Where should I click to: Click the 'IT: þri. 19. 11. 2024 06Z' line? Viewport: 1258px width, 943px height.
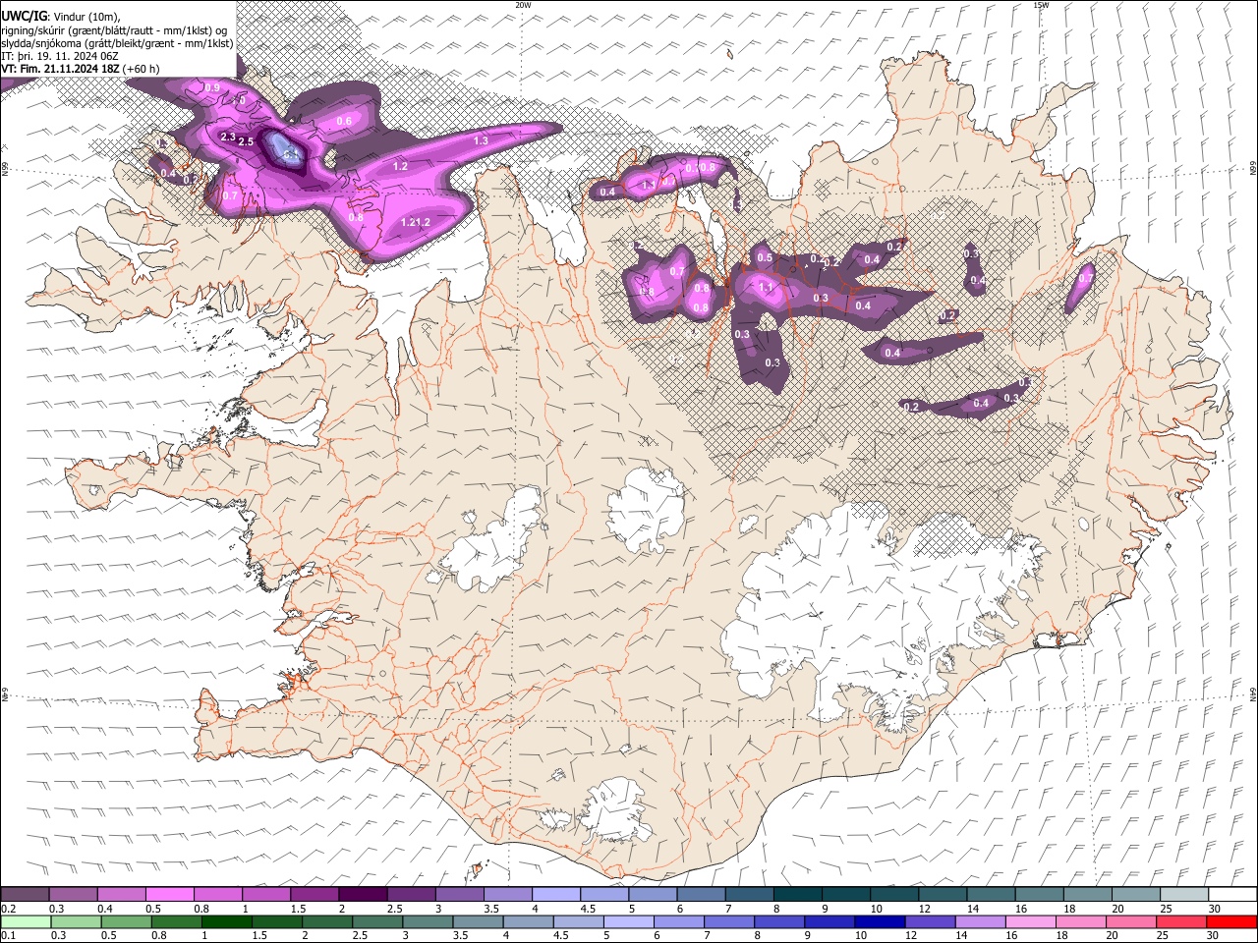click(x=60, y=56)
